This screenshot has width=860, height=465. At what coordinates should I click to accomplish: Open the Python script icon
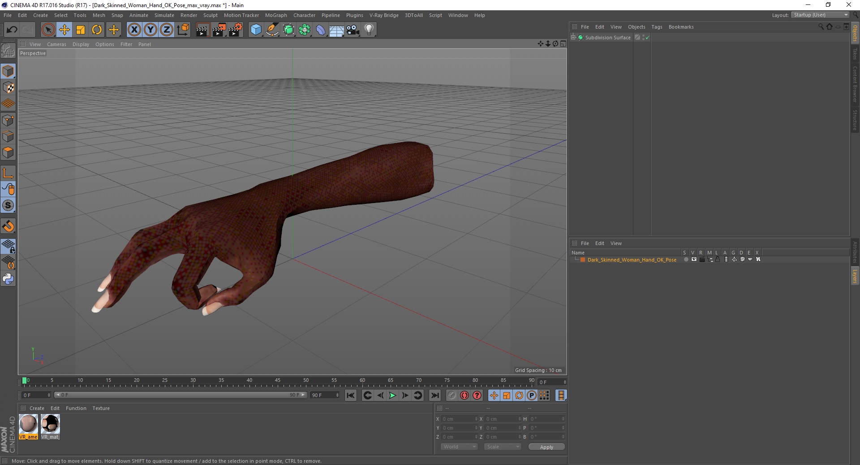(8, 279)
